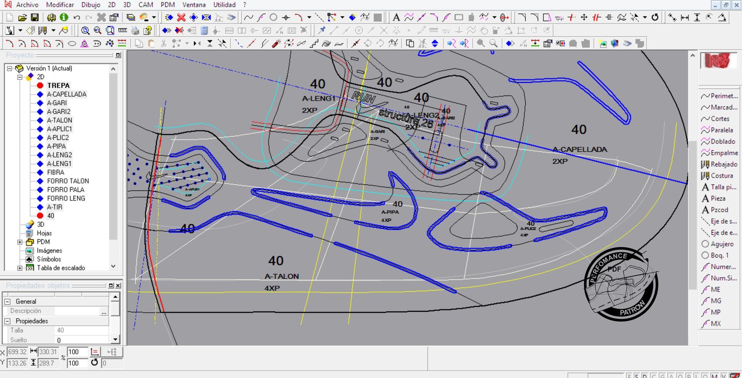Click the Suelto value field
The height and width of the screenshot is (378, 742).
82,340
